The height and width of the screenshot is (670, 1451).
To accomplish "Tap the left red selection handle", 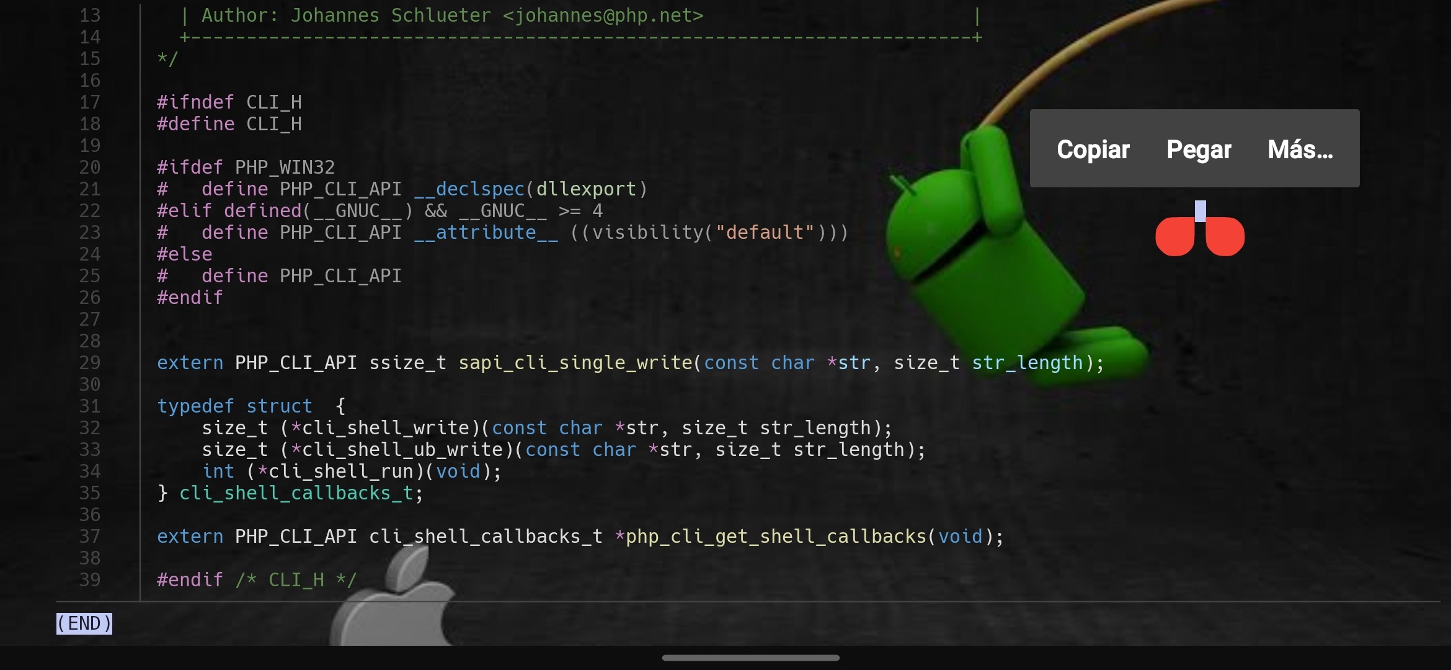I will click(1174, 236).
